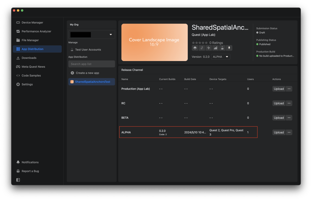This screenshot has width=312, height=200.
Task: Upload a build to the BETA channel
Action: pyautogui.click(x=279, y=118)
